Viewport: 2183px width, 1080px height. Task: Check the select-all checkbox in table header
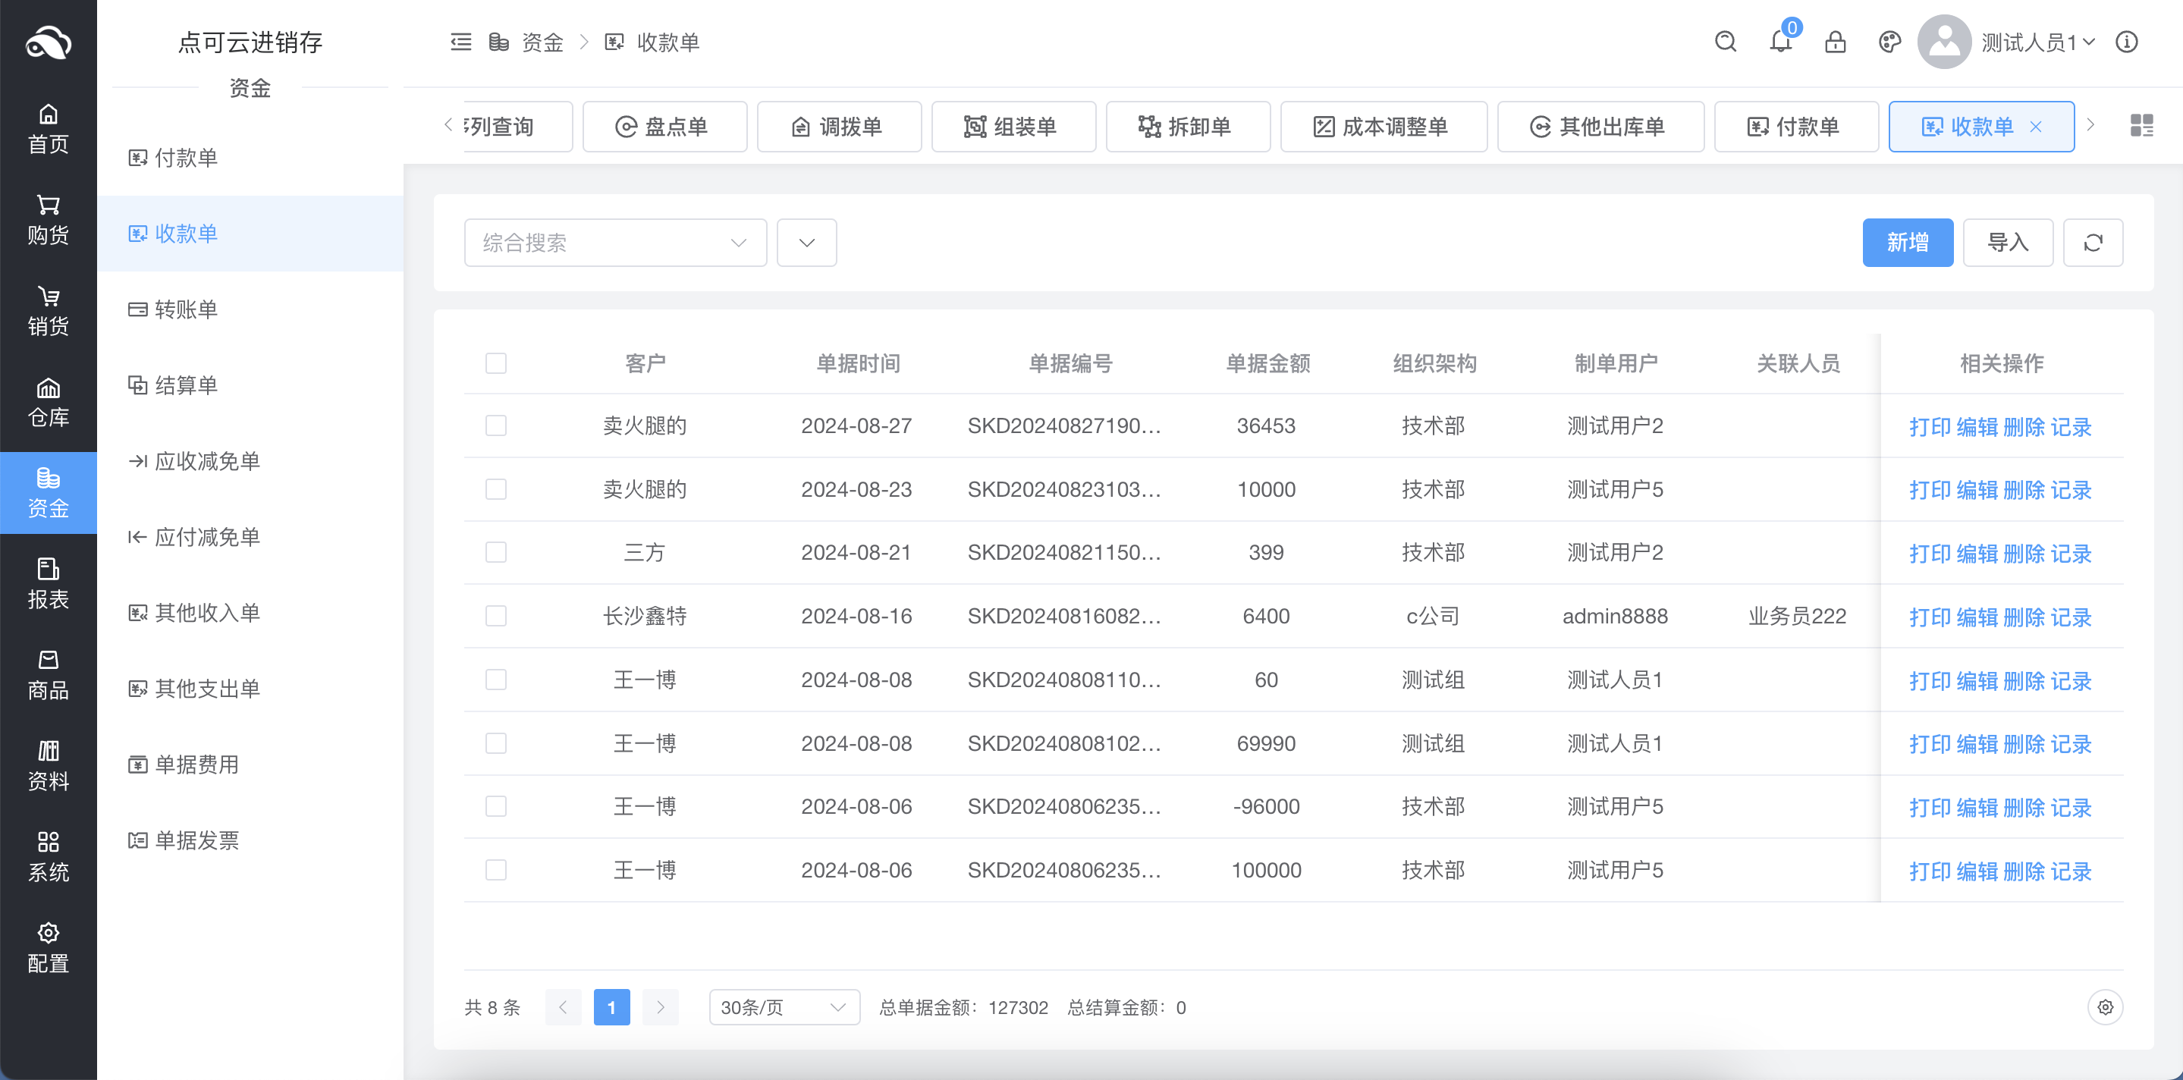(x=496, y=363)
